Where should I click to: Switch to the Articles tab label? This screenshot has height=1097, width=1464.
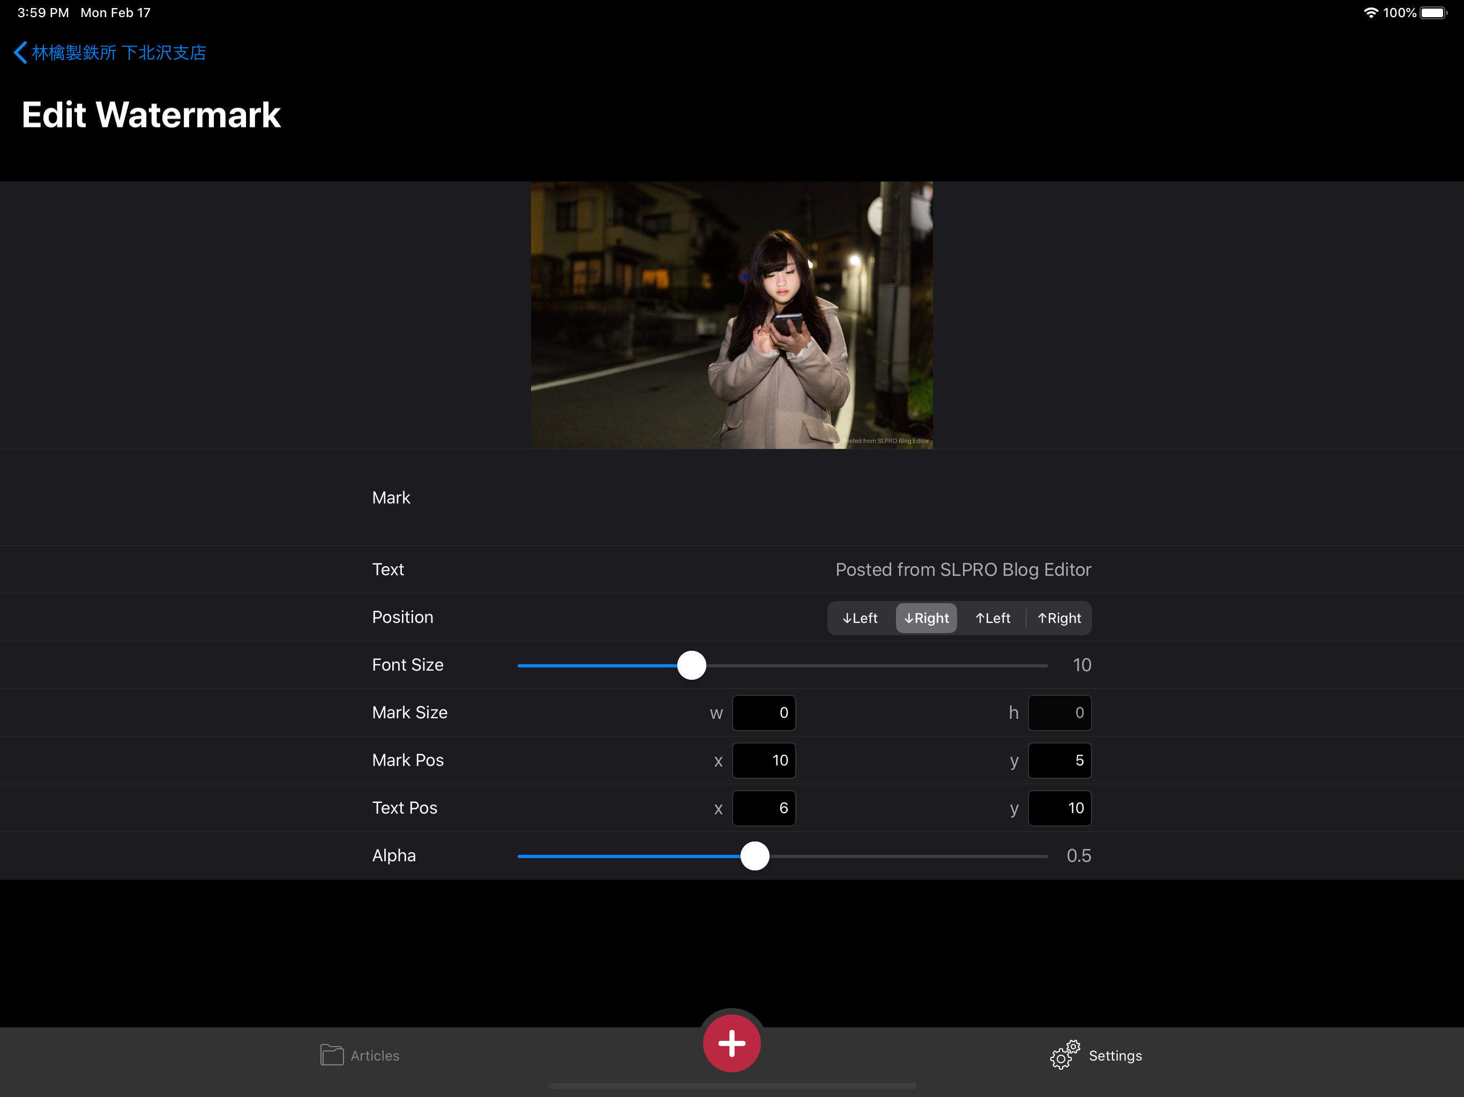click(x=375, y=1055)
